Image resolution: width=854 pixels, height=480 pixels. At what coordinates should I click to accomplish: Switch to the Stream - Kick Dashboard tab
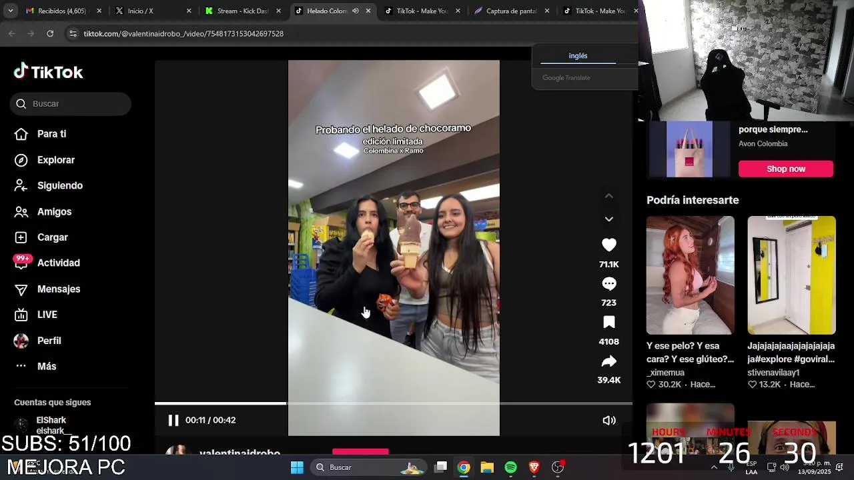[242, 11]
